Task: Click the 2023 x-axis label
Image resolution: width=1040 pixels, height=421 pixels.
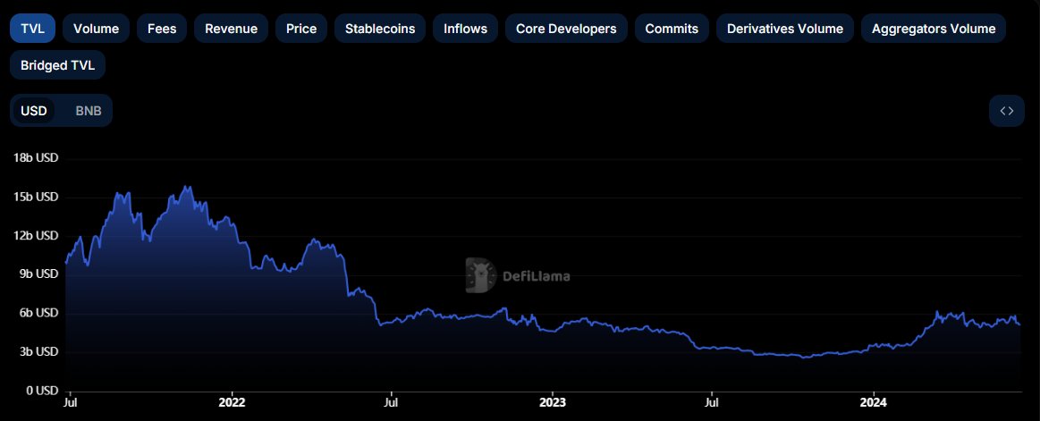Action: (553, 402)
